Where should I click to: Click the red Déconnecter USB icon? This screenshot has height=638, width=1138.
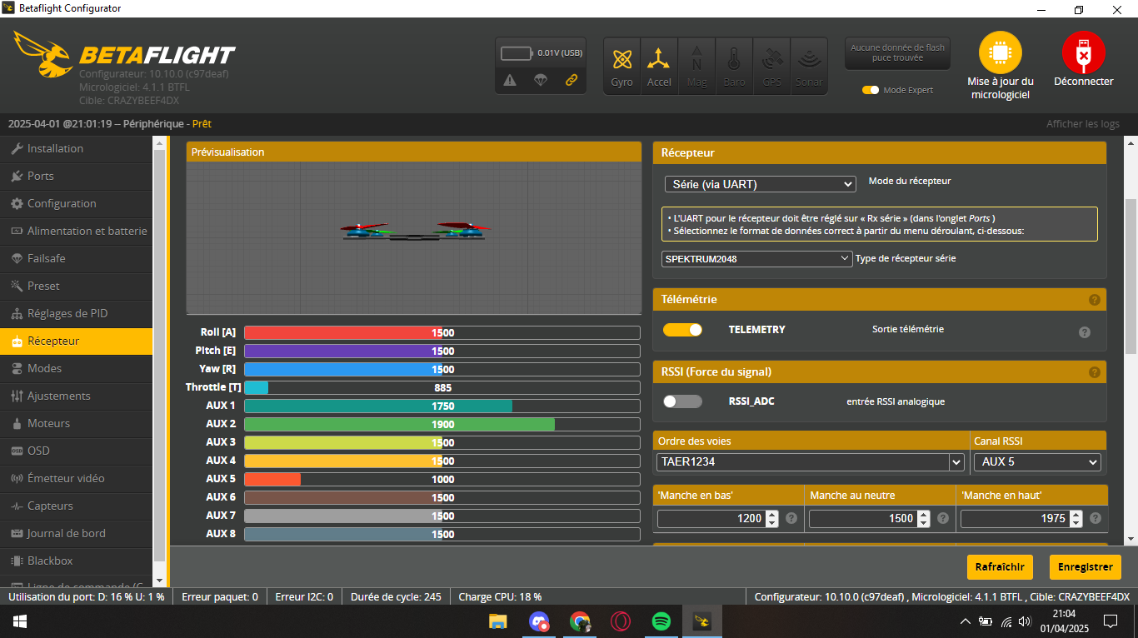pyautogui.click(x=1083, y=53)
